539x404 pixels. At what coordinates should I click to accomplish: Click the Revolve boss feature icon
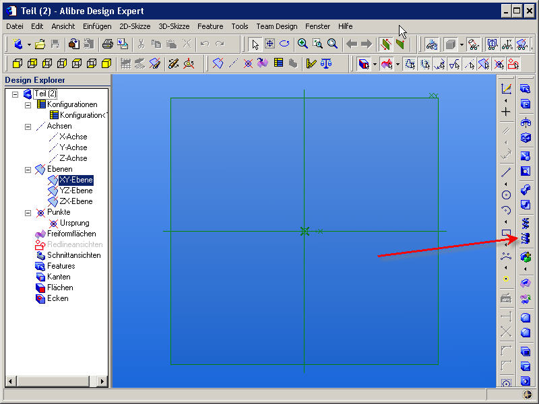526,123
